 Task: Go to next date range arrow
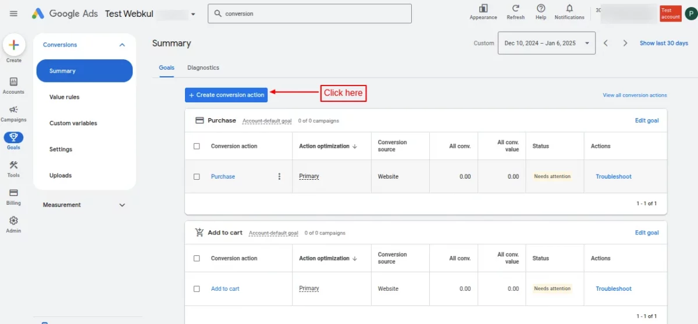(625, 43)
